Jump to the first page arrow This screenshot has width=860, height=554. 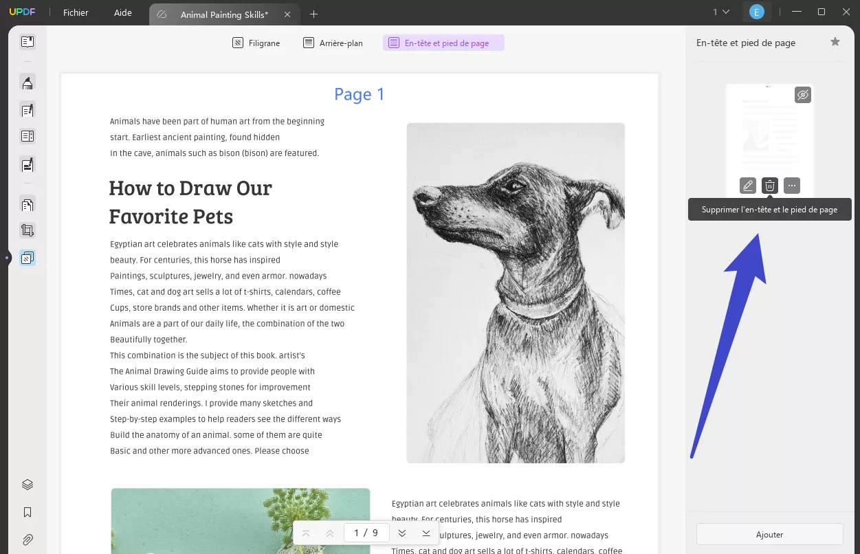[x=306, y=533]
